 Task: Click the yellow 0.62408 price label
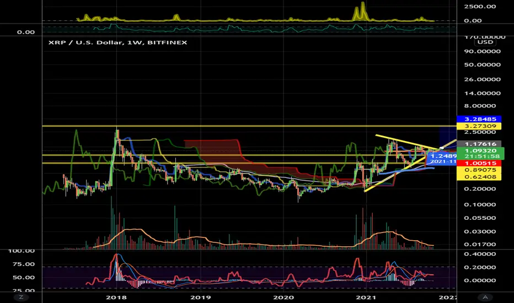click(479, 177)
